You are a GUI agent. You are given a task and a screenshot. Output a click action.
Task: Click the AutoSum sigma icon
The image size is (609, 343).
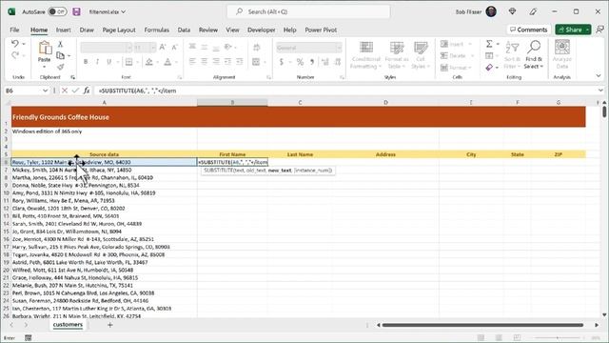489,44
